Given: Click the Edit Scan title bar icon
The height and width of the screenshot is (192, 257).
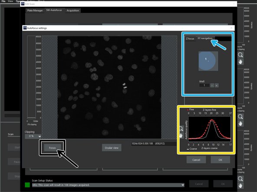Looking at the screenshot, I should [x=23, y=4].
